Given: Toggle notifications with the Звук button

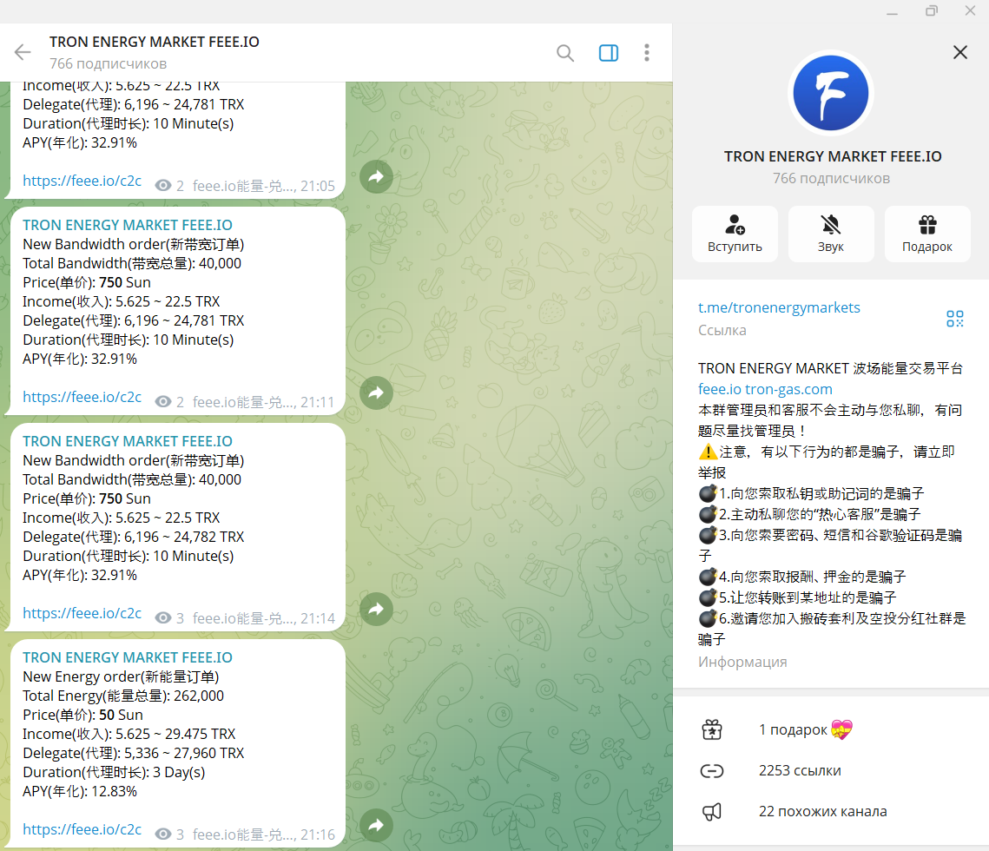Looking at the screenshot, I should 831,234.
